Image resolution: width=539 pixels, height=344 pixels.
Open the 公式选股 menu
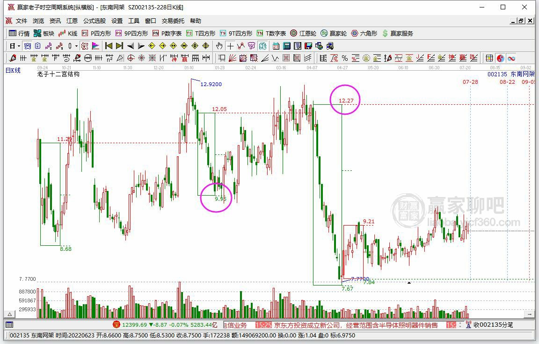95,21
